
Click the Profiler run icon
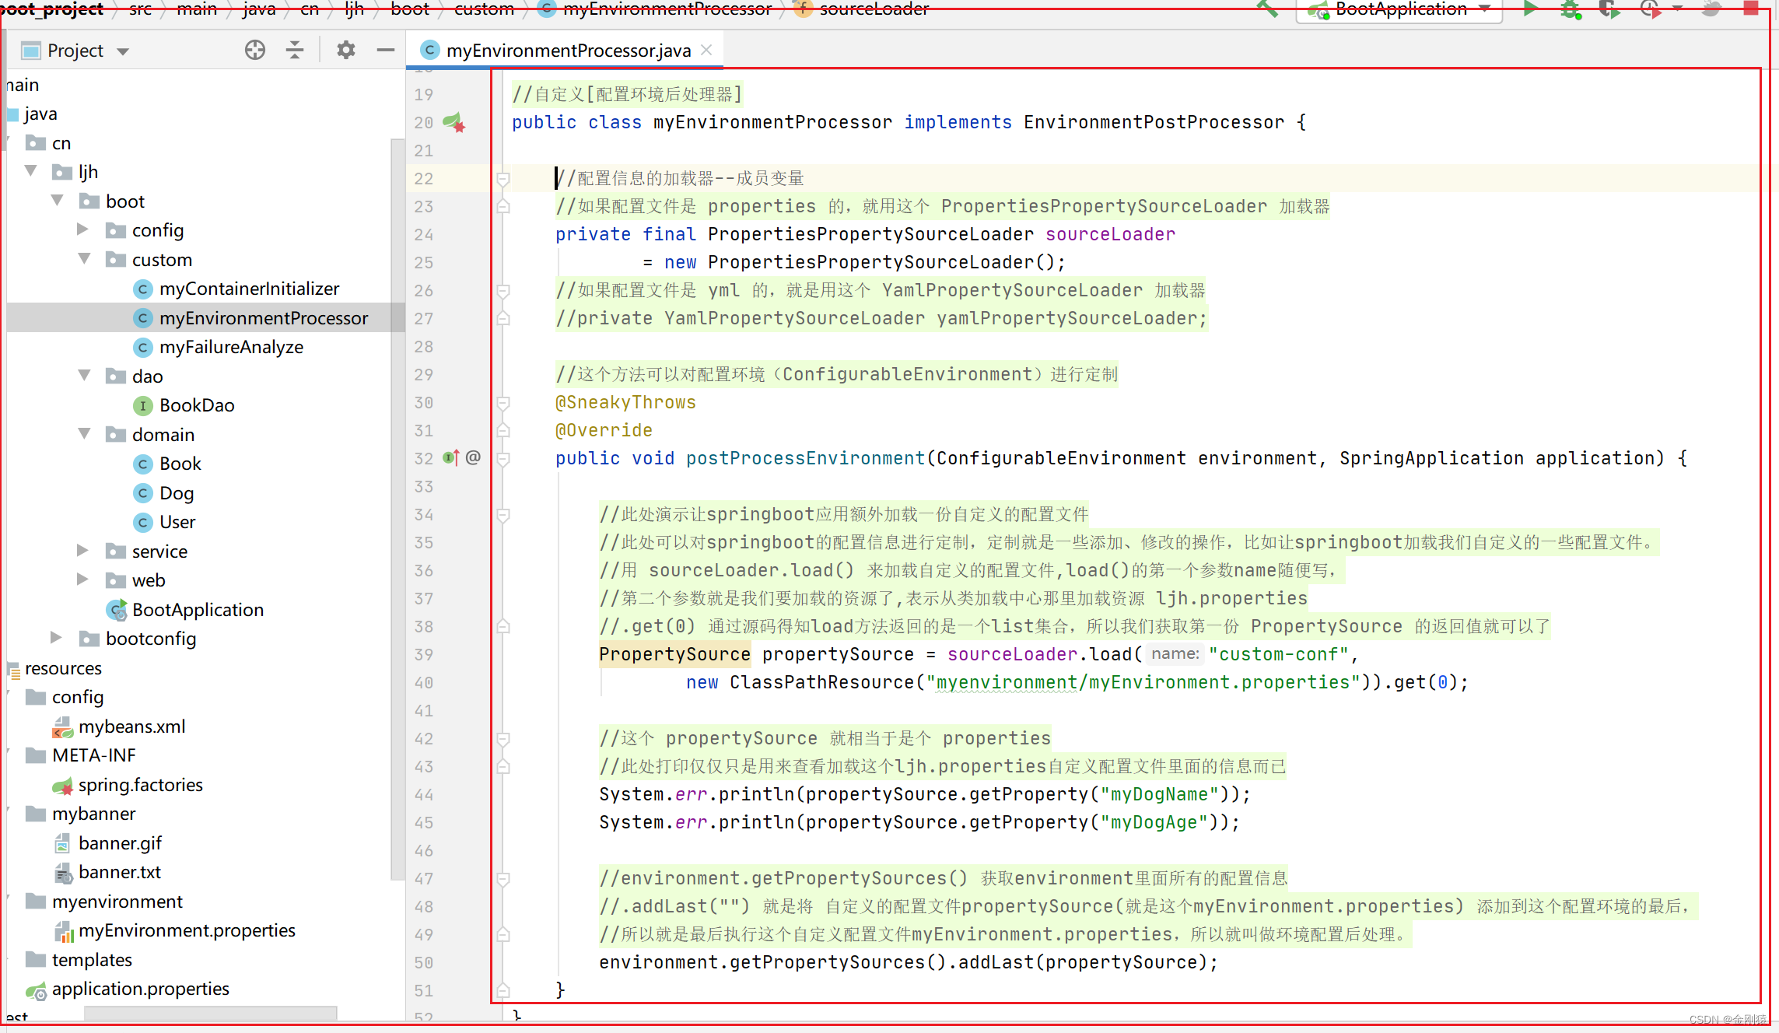tap(1650, 9)
